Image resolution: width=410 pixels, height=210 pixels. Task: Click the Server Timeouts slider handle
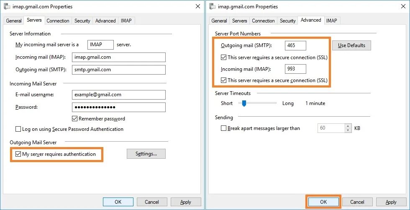point(244,103)
